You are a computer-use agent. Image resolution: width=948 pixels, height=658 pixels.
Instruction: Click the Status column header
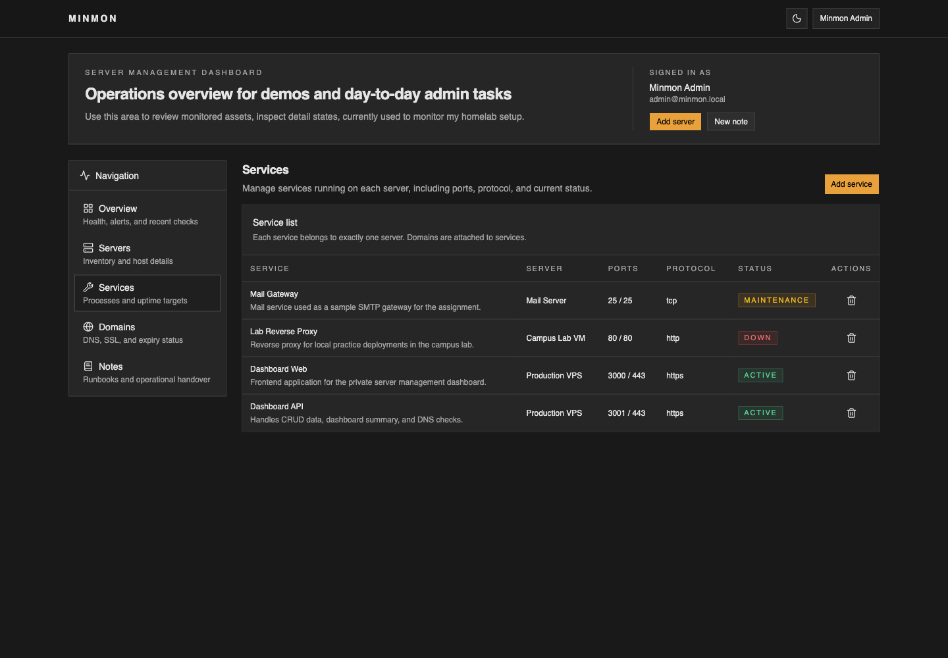pyautogui.click(x=755, y=268)
